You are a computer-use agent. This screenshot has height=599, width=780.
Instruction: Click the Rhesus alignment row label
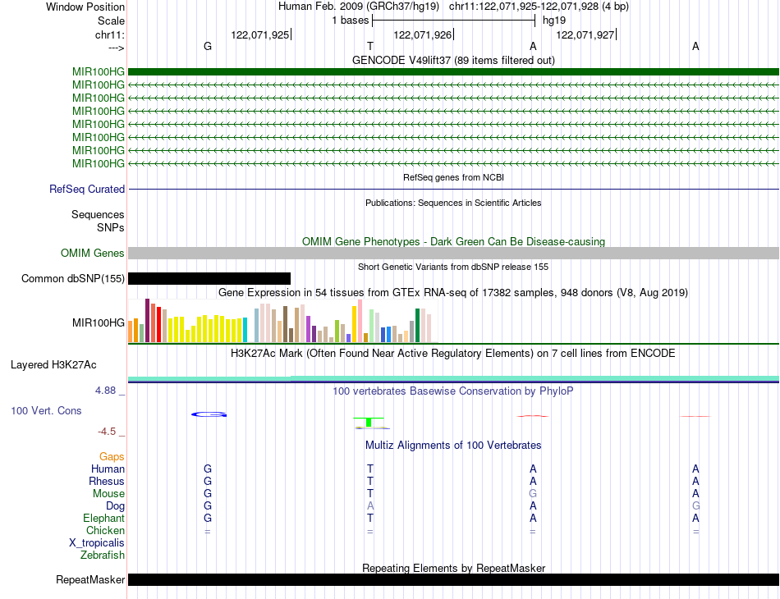pyautogui.click(x=107, y=481)
